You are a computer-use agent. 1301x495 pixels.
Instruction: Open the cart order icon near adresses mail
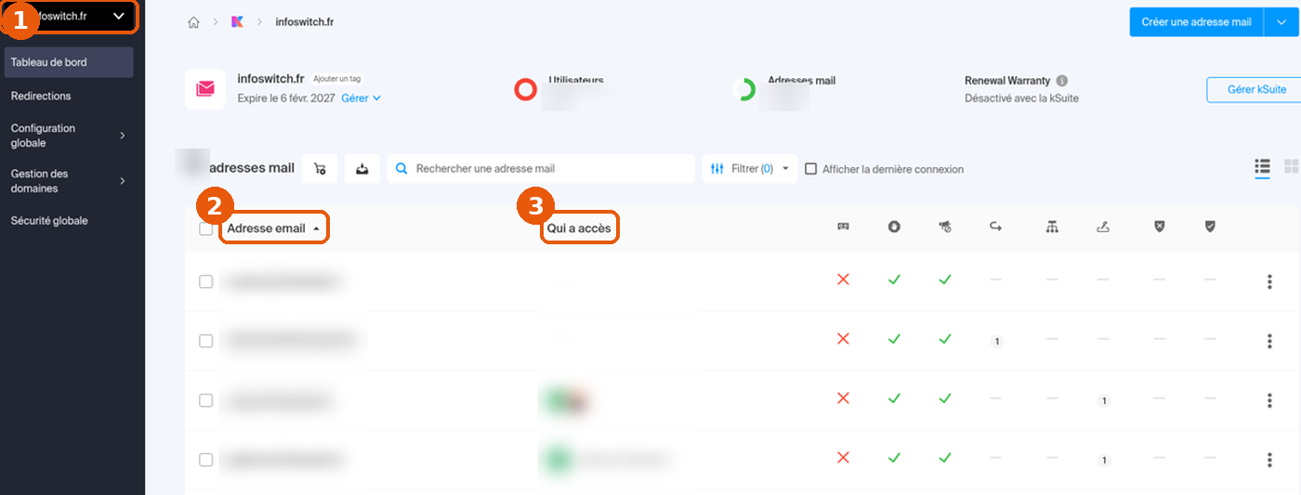click(320, 169)
